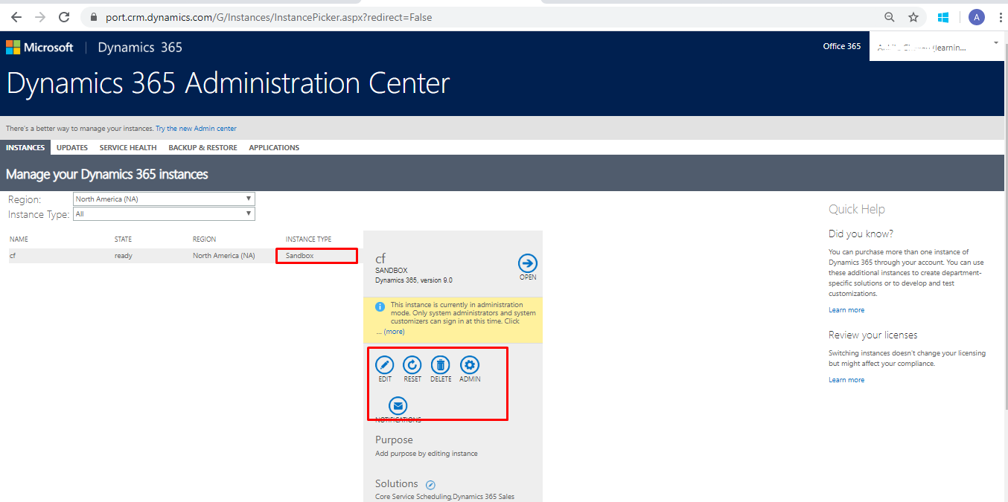Click the Dynamics 365 header title
Screen dimensions: 1008x502
point(140,48)
